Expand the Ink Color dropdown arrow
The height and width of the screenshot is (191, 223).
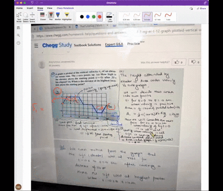click(113, 15)
